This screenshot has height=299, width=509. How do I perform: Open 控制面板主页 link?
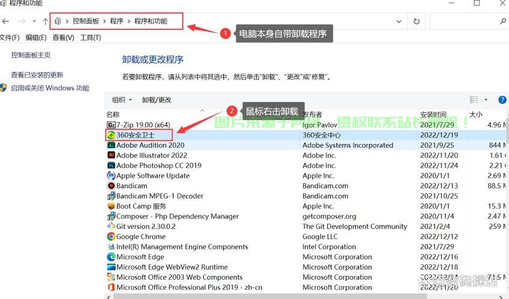click(31, 55)
